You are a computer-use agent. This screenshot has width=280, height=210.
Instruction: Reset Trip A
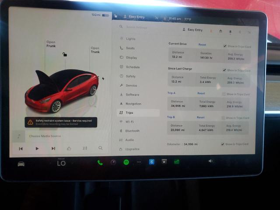click(x=201, y=93)
